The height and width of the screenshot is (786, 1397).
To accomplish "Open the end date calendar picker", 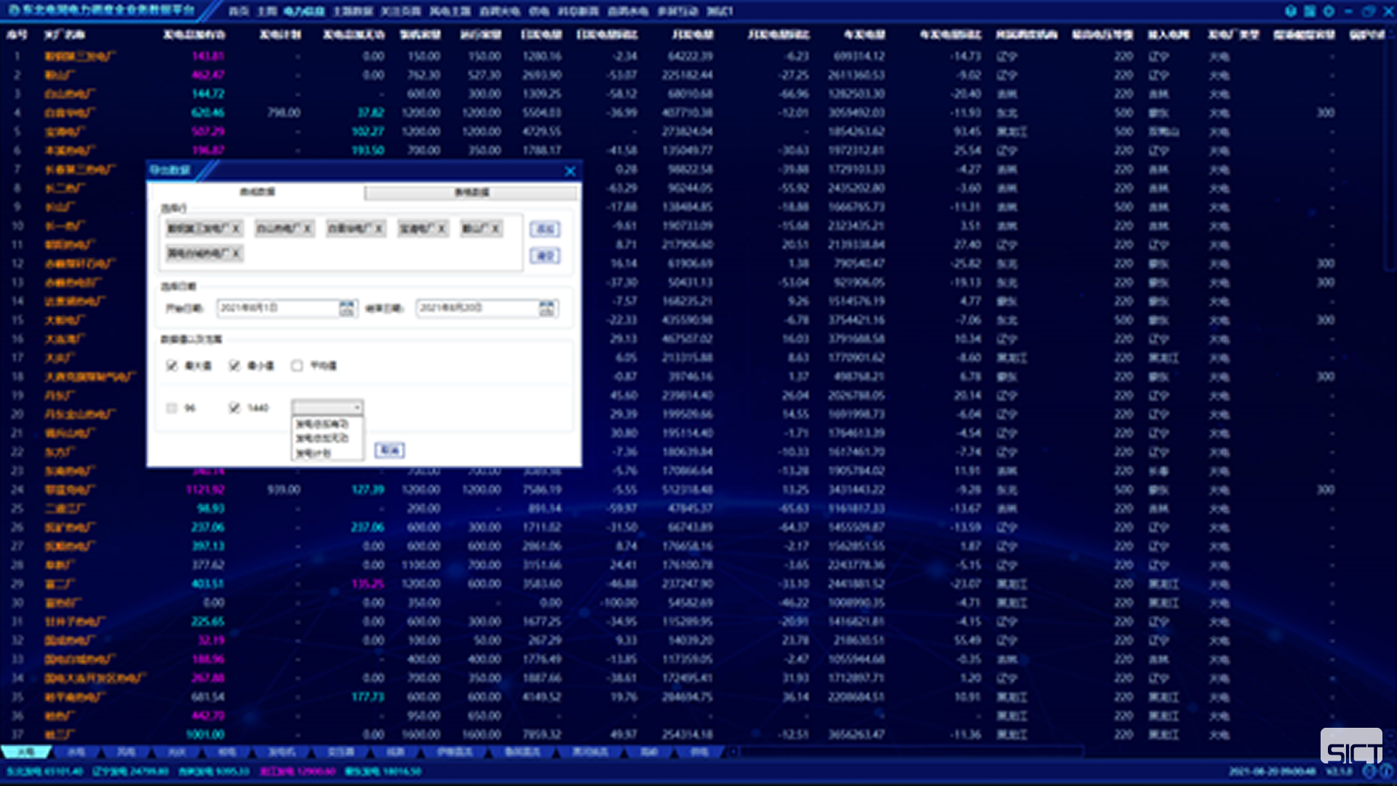I will coord(546,309).
